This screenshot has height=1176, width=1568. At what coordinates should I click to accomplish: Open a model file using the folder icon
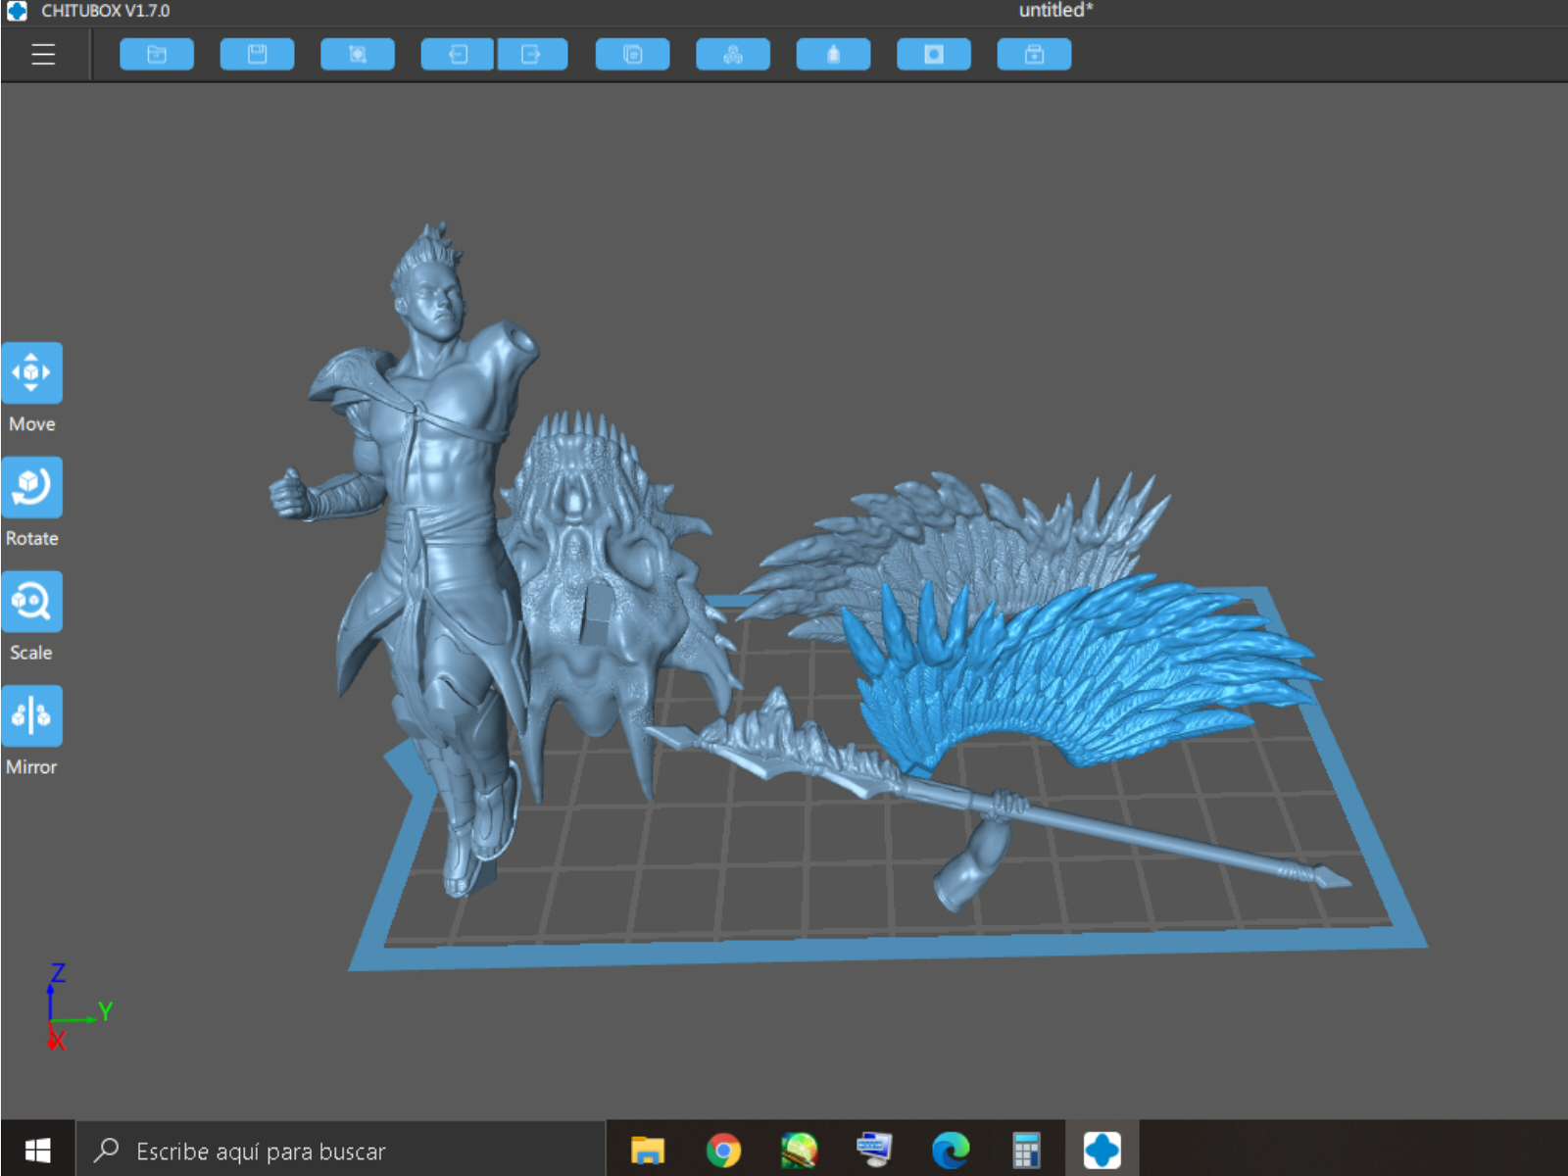point(157,54)
